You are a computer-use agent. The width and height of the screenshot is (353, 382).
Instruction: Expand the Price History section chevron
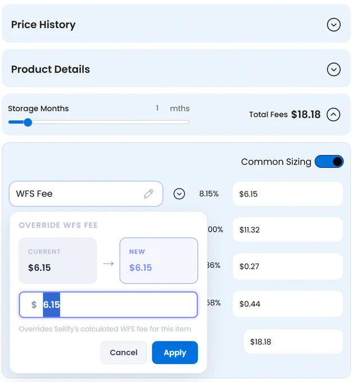tap(333, 25)
